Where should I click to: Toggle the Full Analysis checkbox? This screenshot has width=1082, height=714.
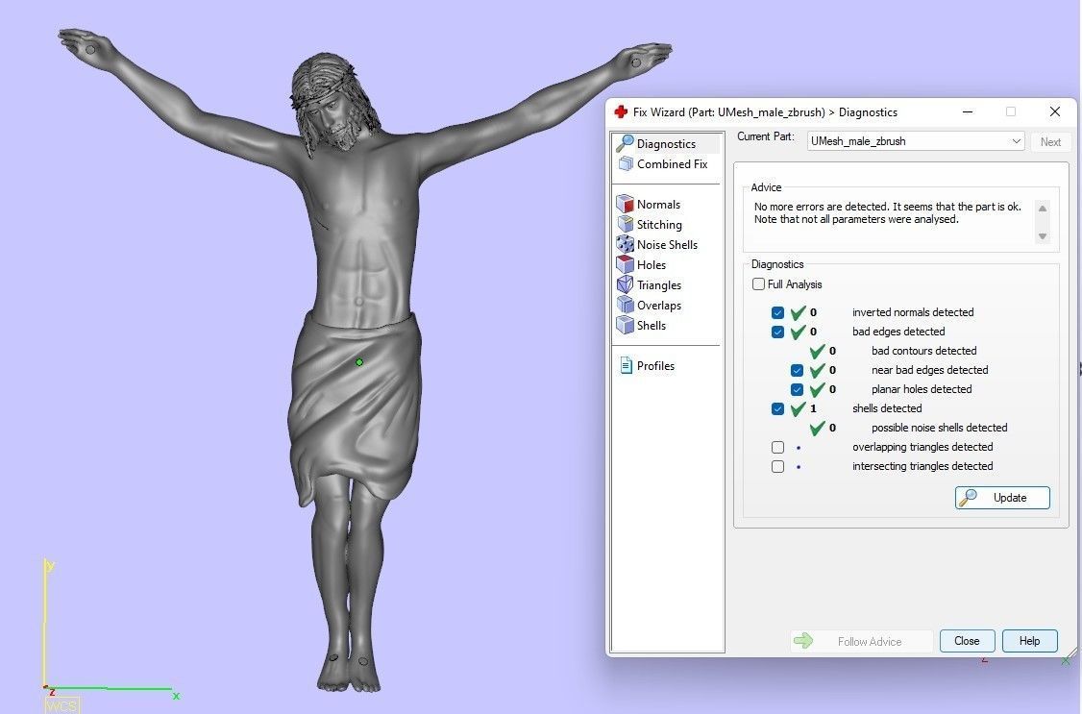(x=758, y=283)
